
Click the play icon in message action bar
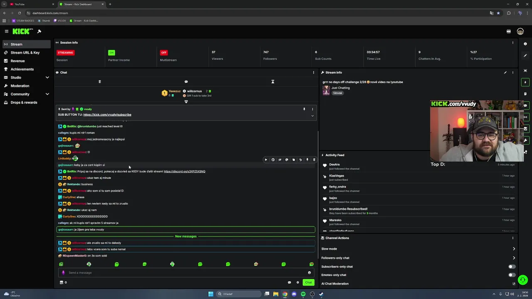click(x=266, y=159)
